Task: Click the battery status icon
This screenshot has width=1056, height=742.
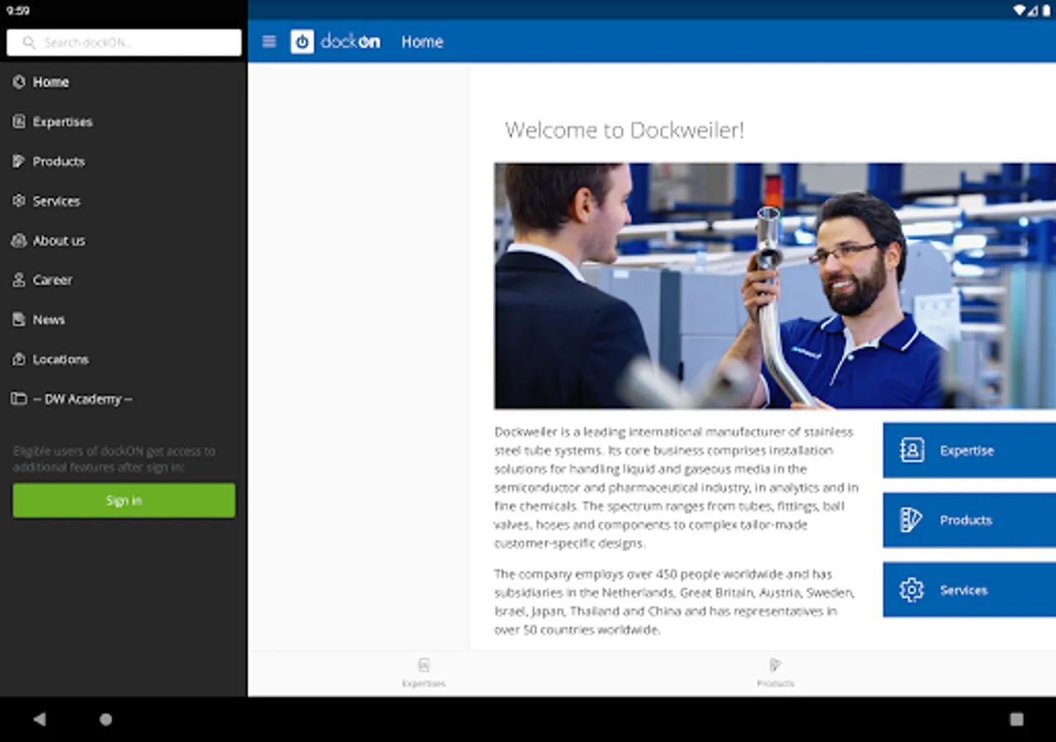Action: tap(1045, 10)
